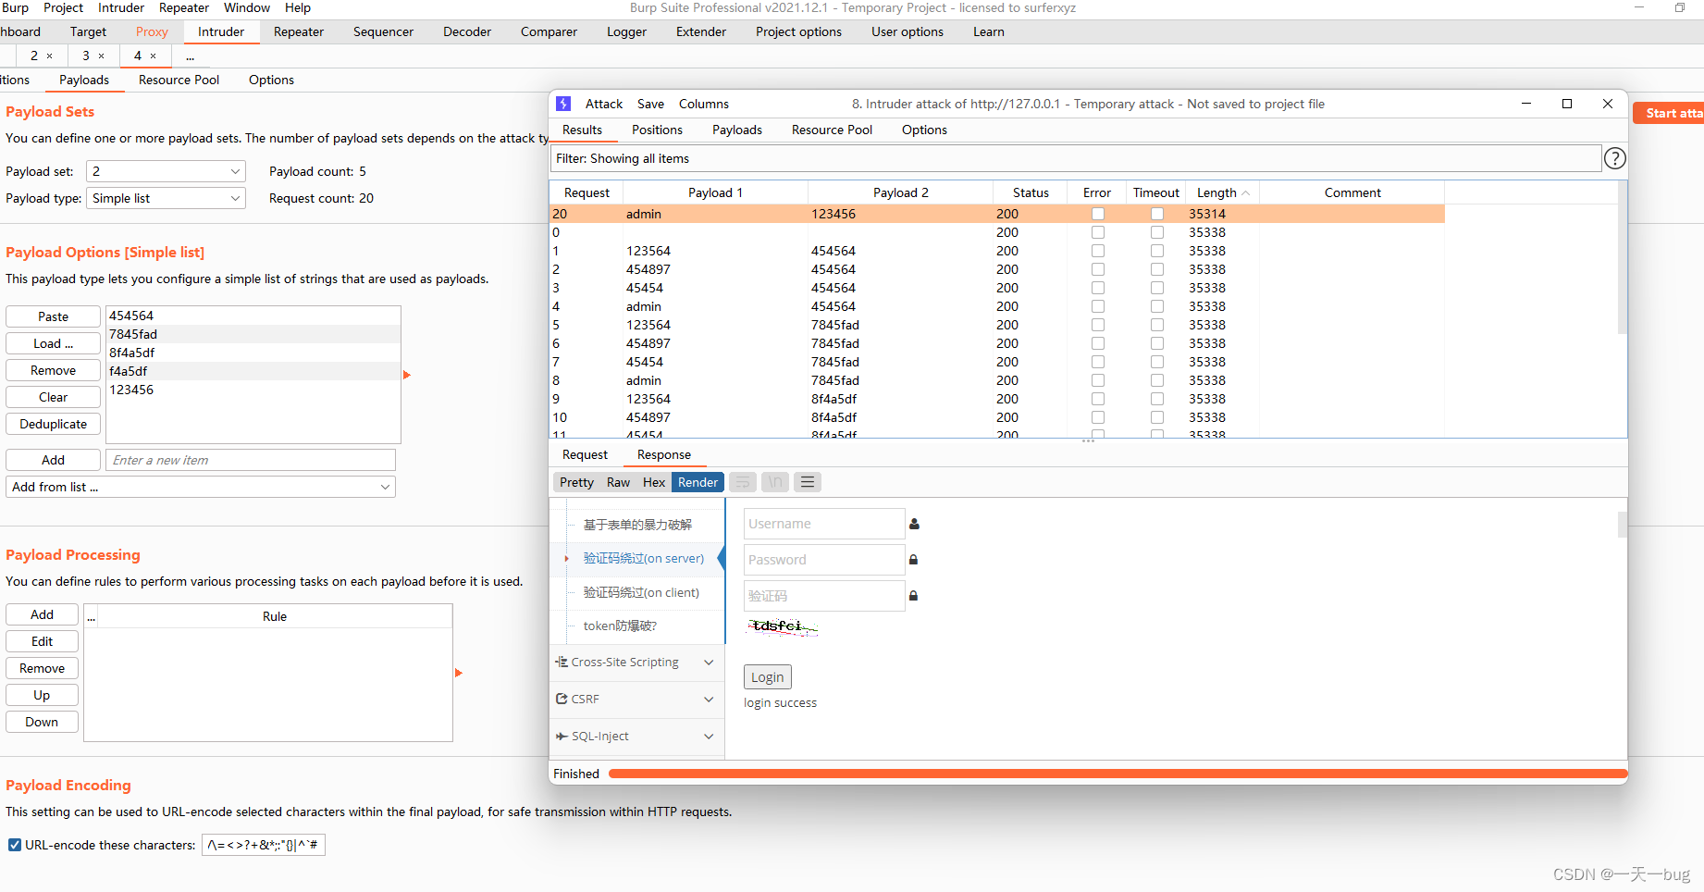Switch to the Repeater tab
The width and height of the screenshot is (1704, 892).
click(x=299, y=31)
